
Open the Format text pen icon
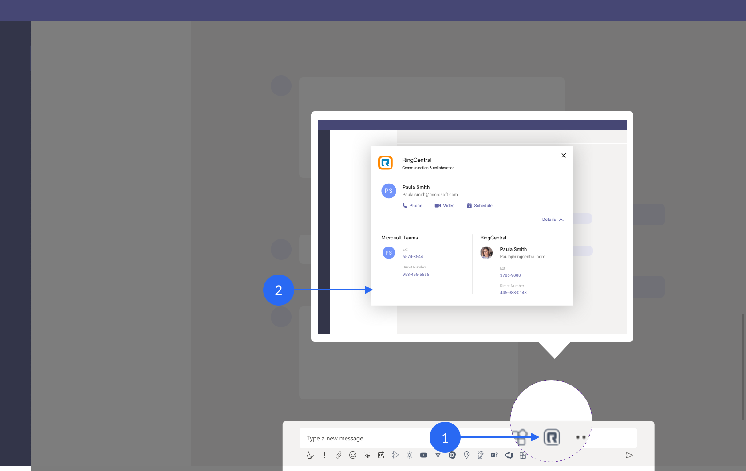[x=310, y=455]
